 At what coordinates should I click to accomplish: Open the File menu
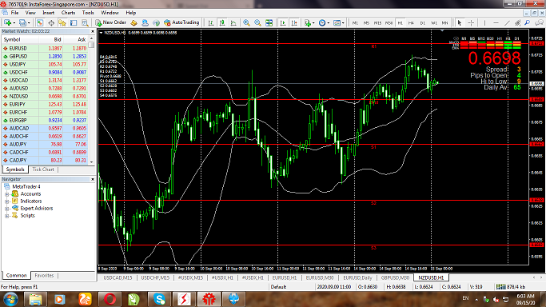tap(14, 13)
